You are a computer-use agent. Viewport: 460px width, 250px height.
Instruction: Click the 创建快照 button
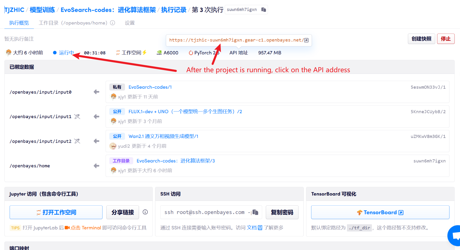coord(421,39)
